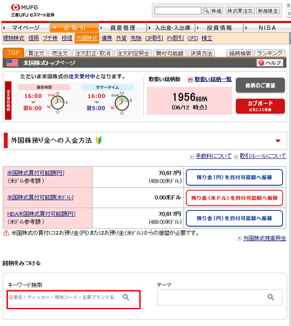This screenshot has height=326, width=291.
Task: Click the カブボード favorites button
Action: (x=260, y=106)
